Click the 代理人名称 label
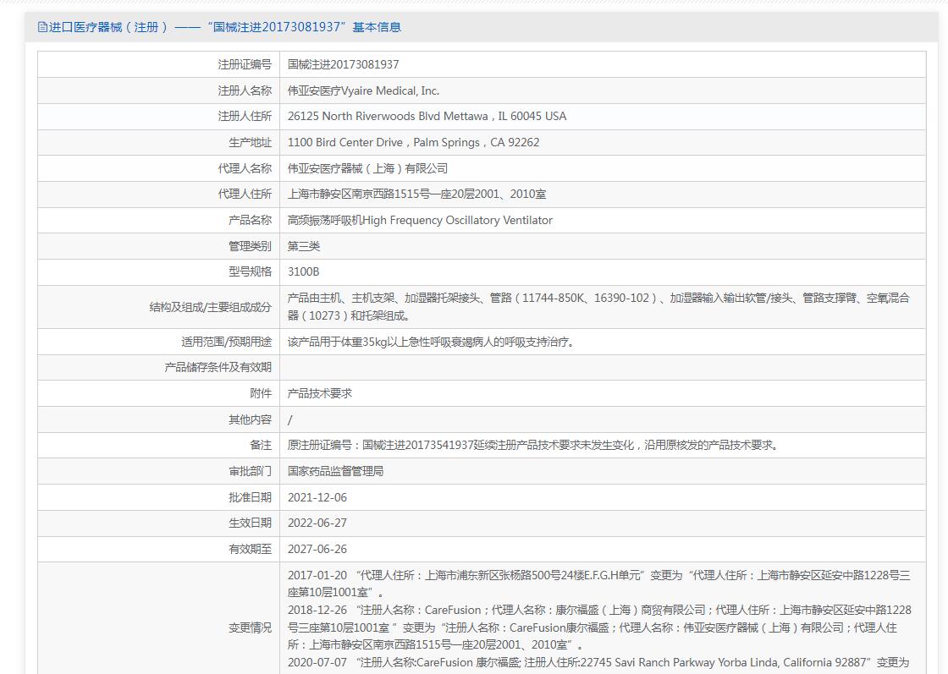948x674 pixels. (245, 168)
